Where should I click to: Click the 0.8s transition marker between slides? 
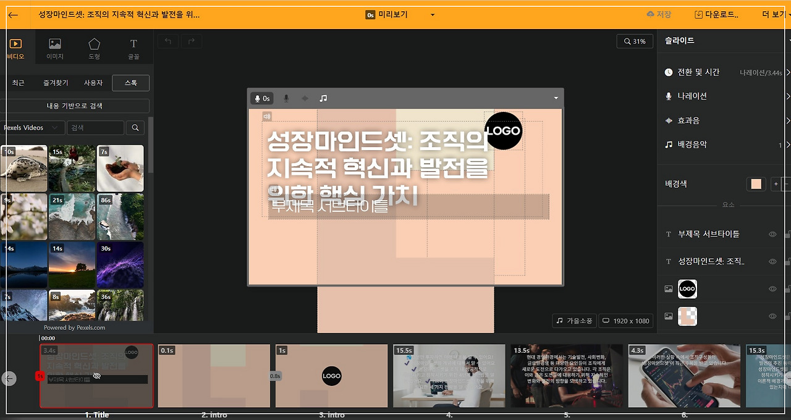(275, 376)
